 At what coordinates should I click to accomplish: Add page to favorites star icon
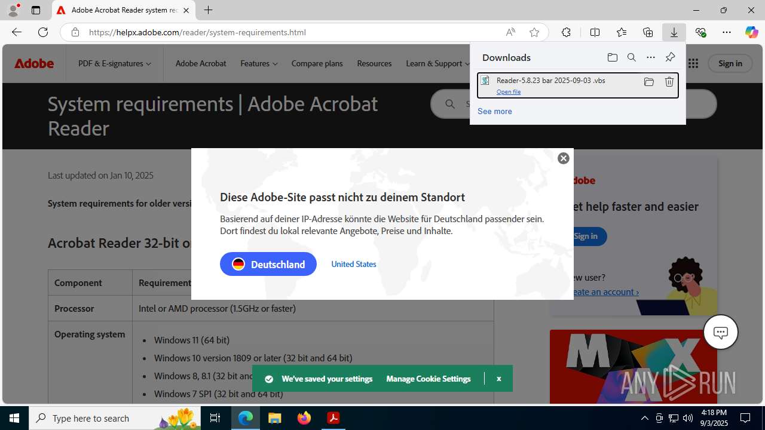coord(534,32)
